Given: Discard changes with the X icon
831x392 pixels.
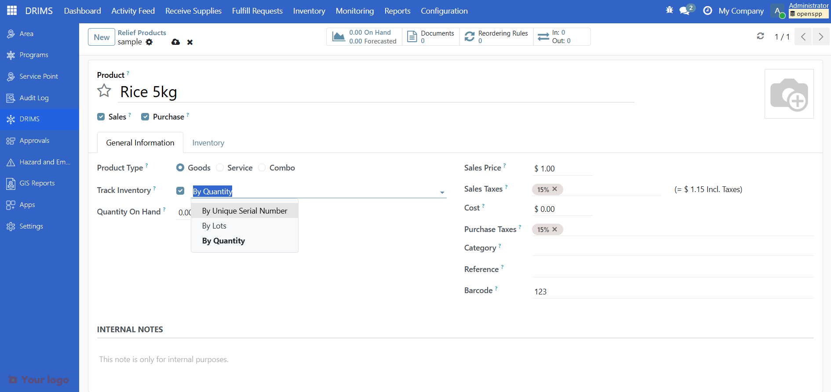Looking at the screenshot, I should [x=190, y=42].
